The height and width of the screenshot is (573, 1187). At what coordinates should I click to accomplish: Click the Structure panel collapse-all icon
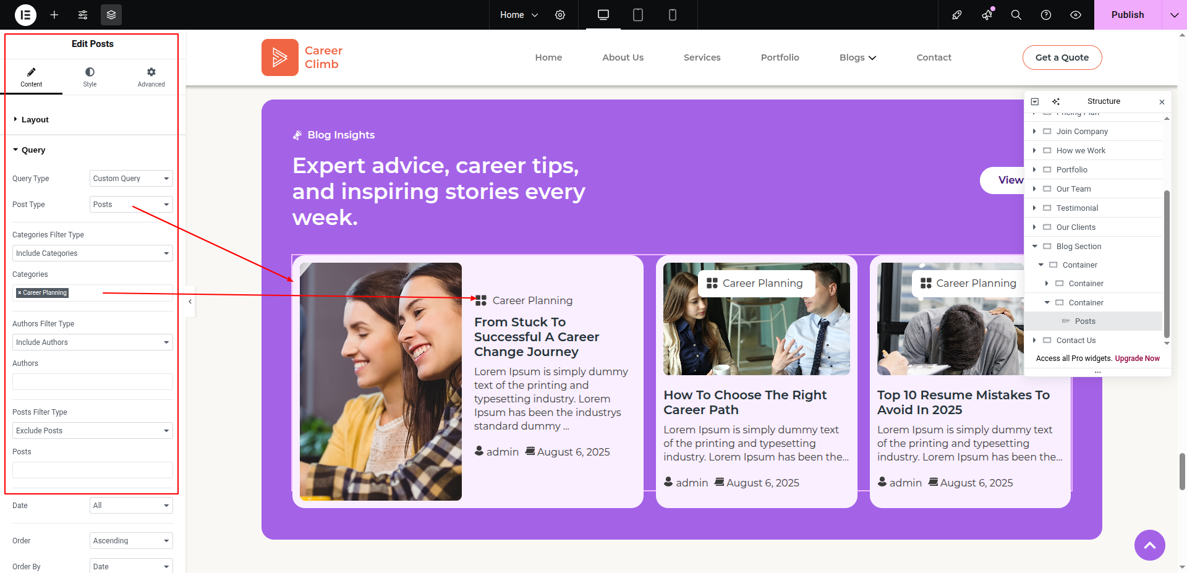pyautogui.click(x=1035, y=101)
